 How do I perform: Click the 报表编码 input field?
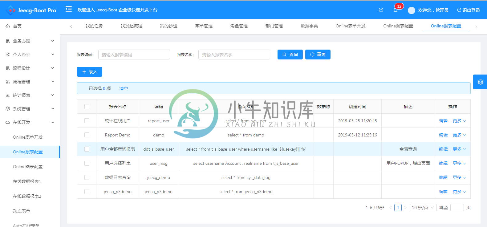pyautogui.click(x=134, y=55)
